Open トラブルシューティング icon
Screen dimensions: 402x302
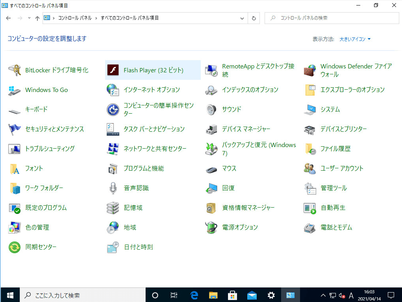pos(14,149)
